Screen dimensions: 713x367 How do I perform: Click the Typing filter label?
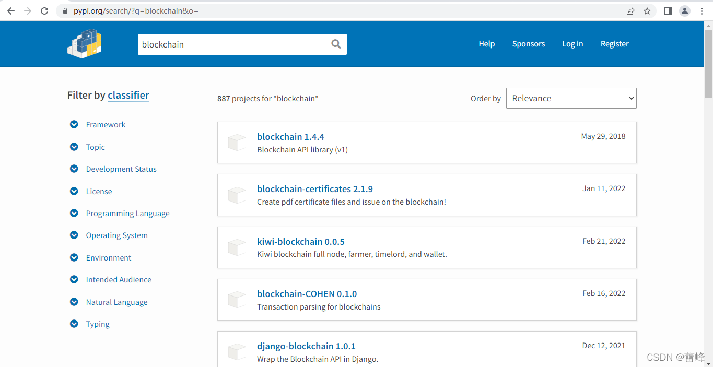tap(98, 324)
